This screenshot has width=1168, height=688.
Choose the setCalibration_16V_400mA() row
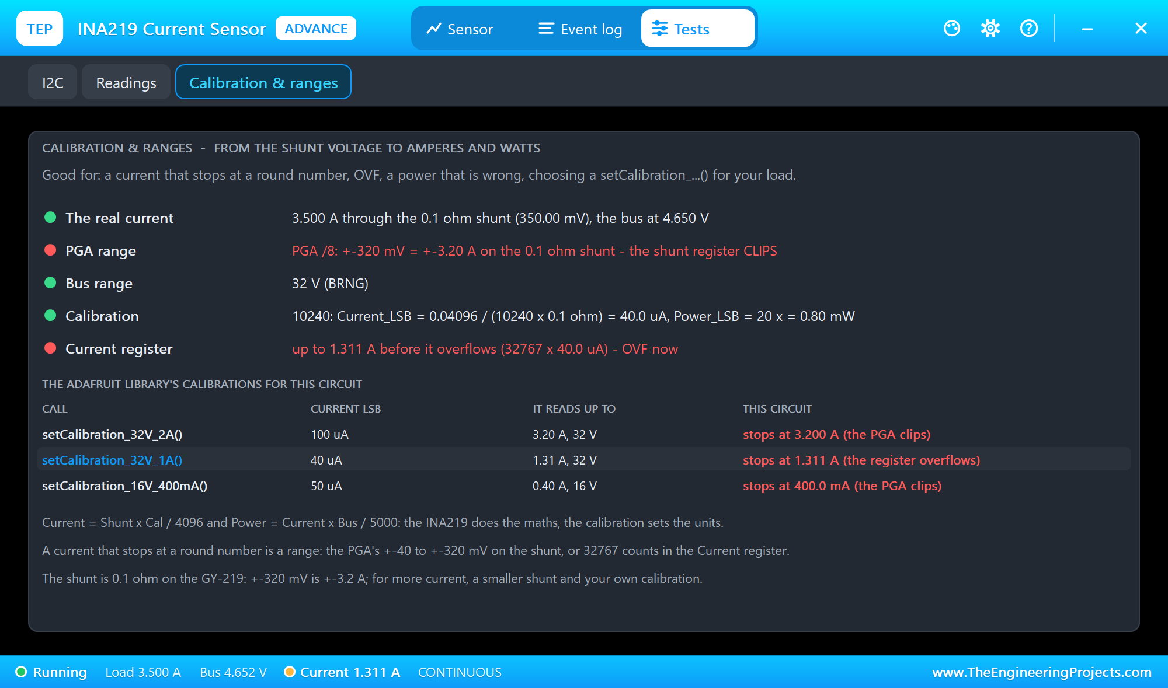(584, 486)
